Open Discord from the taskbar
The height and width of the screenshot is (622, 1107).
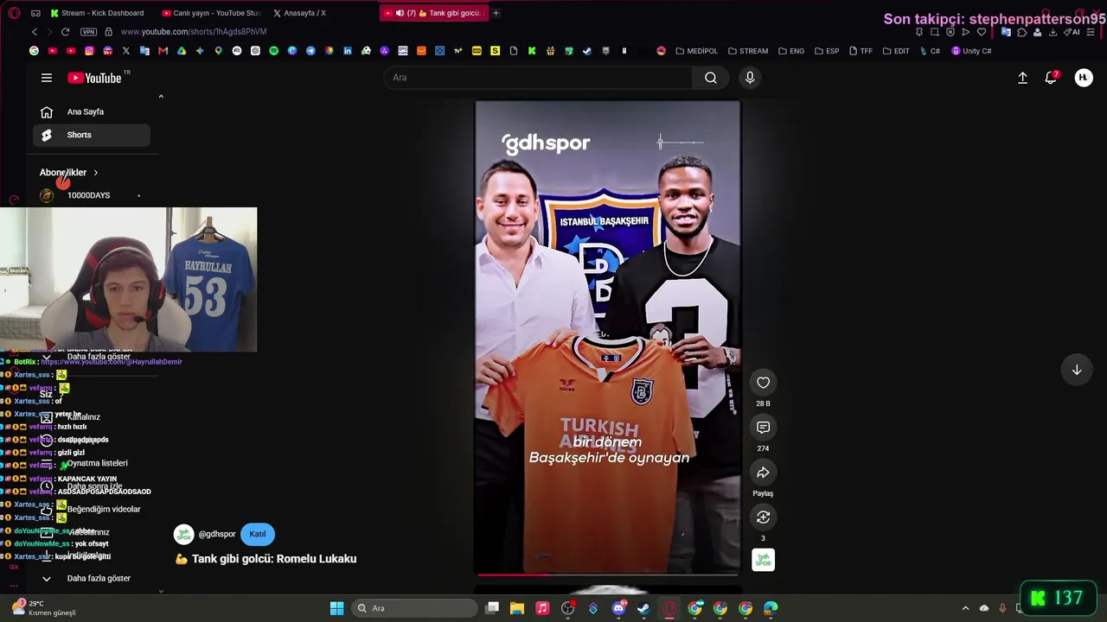[618, 608]
